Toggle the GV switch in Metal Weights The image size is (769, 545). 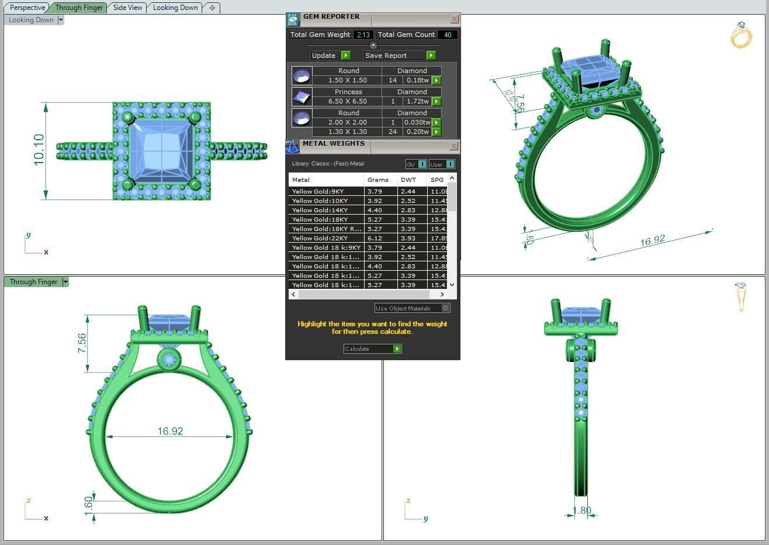pos(421,164)
